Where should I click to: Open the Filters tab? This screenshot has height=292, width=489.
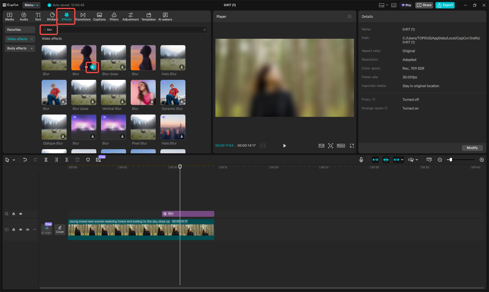(x=114, y=17)
